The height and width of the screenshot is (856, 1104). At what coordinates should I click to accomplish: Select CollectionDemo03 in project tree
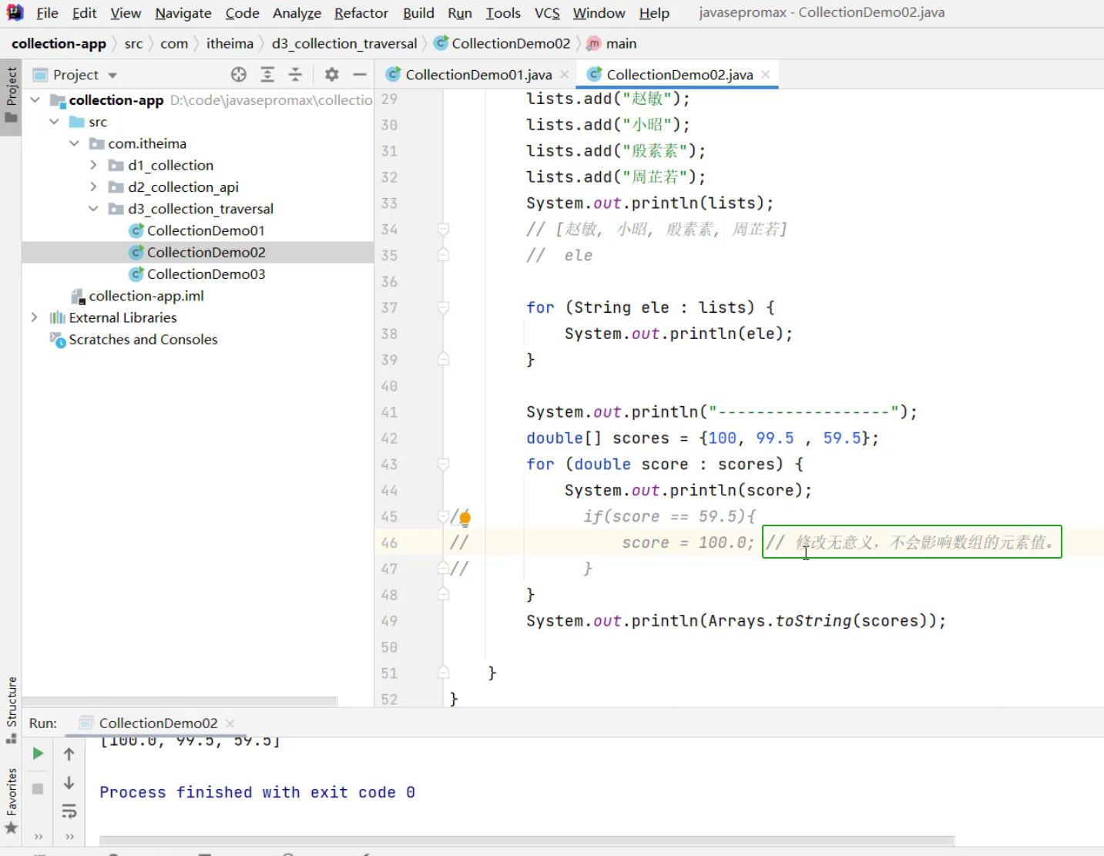tap(198, 274)
